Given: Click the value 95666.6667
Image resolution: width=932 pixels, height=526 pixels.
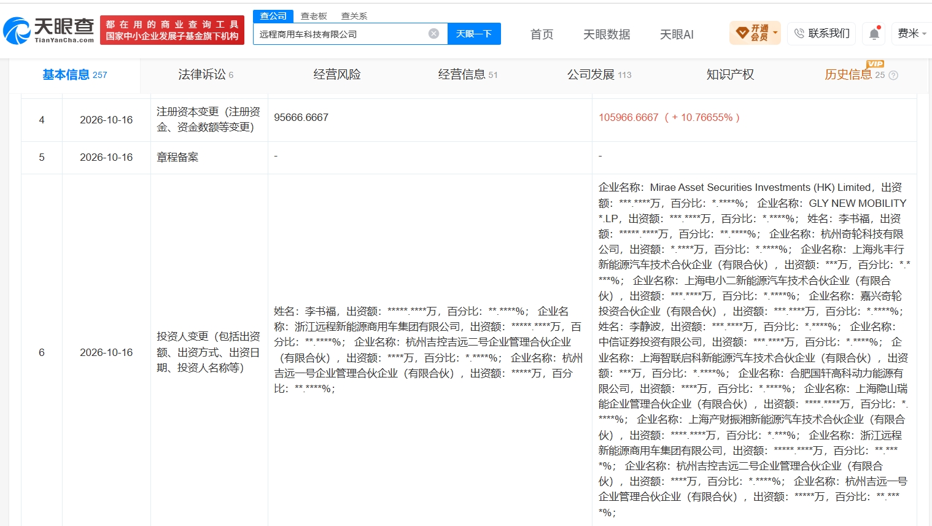Looking at the screenshot, I should (301, 117).
